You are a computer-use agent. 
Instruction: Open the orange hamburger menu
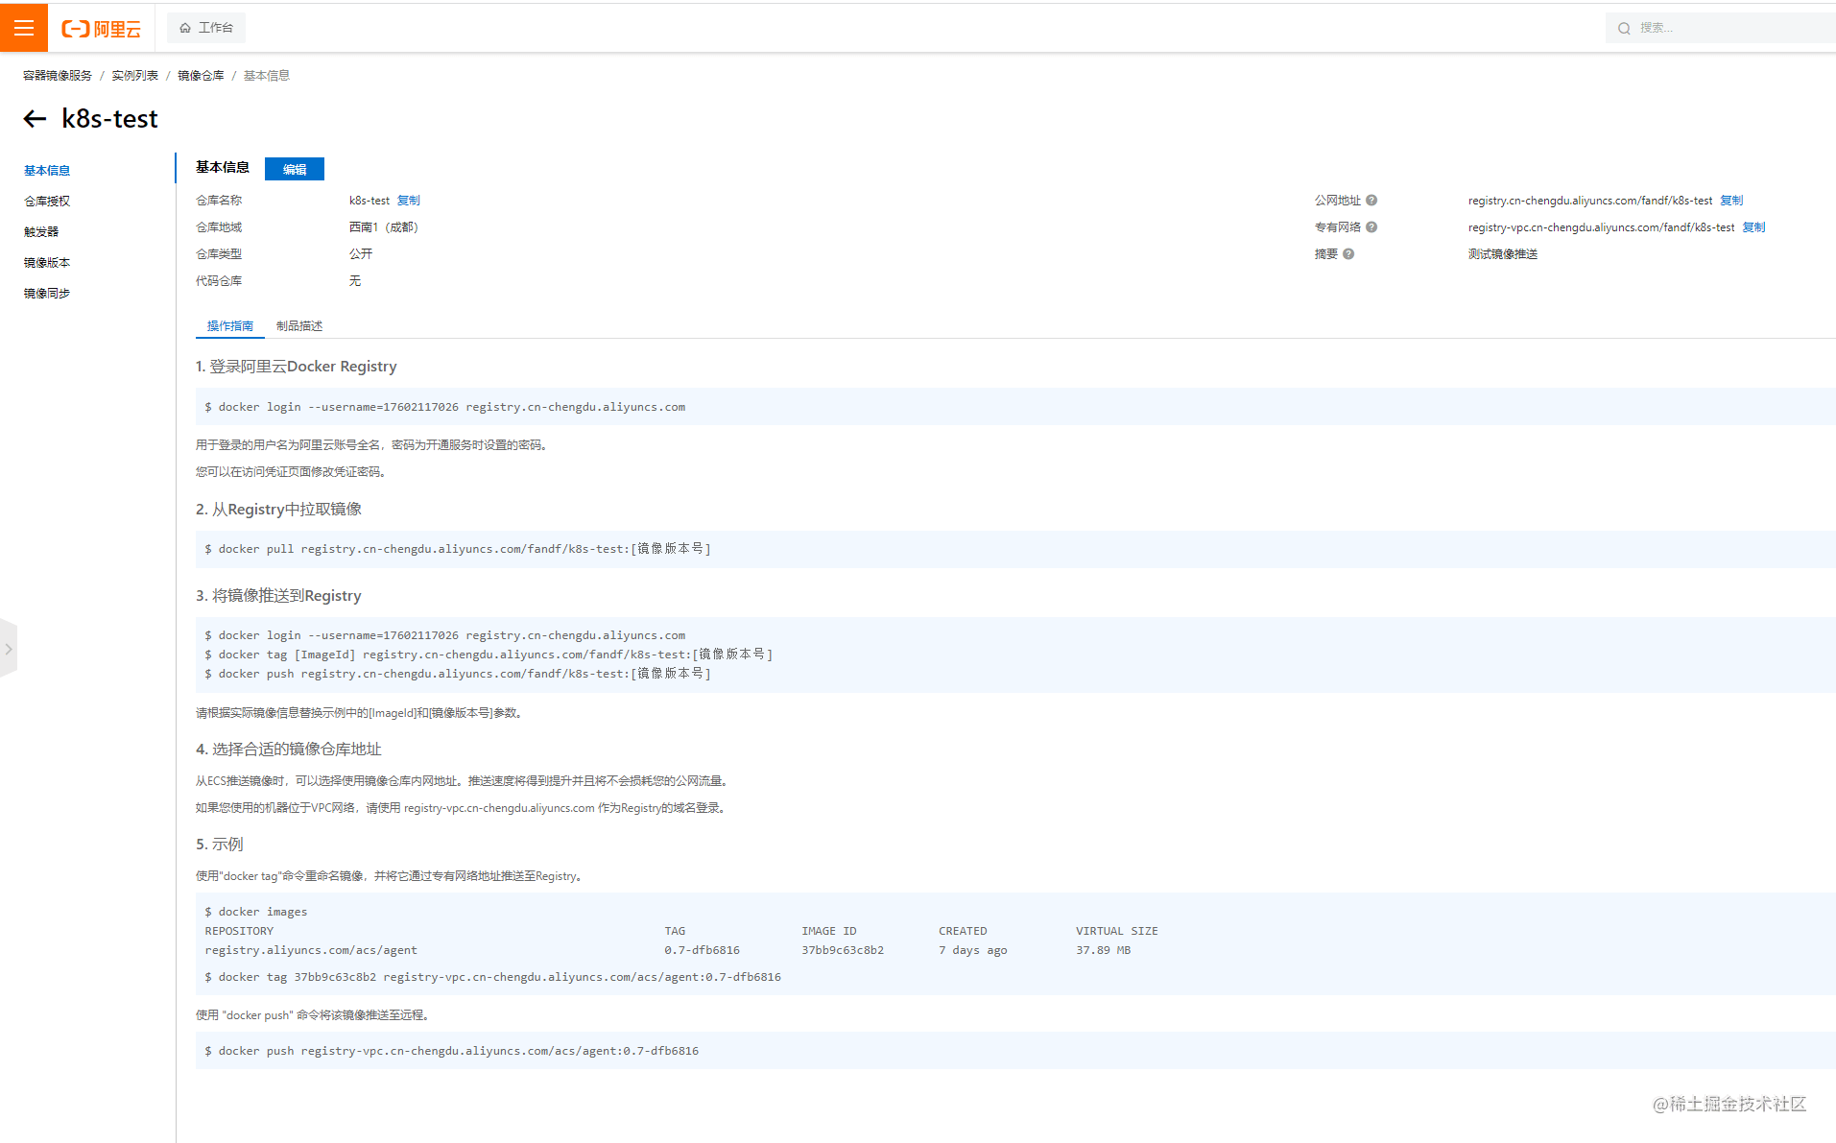coord(24,28)
